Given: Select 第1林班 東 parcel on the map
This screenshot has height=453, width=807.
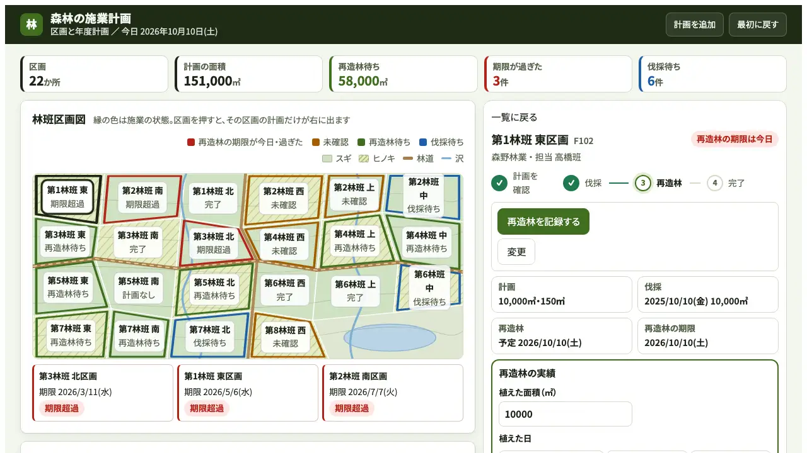Looking at the screenshot, I should point(67,196).
